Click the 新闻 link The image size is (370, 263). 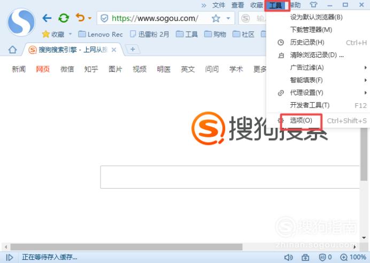click(x=19, y=69)
